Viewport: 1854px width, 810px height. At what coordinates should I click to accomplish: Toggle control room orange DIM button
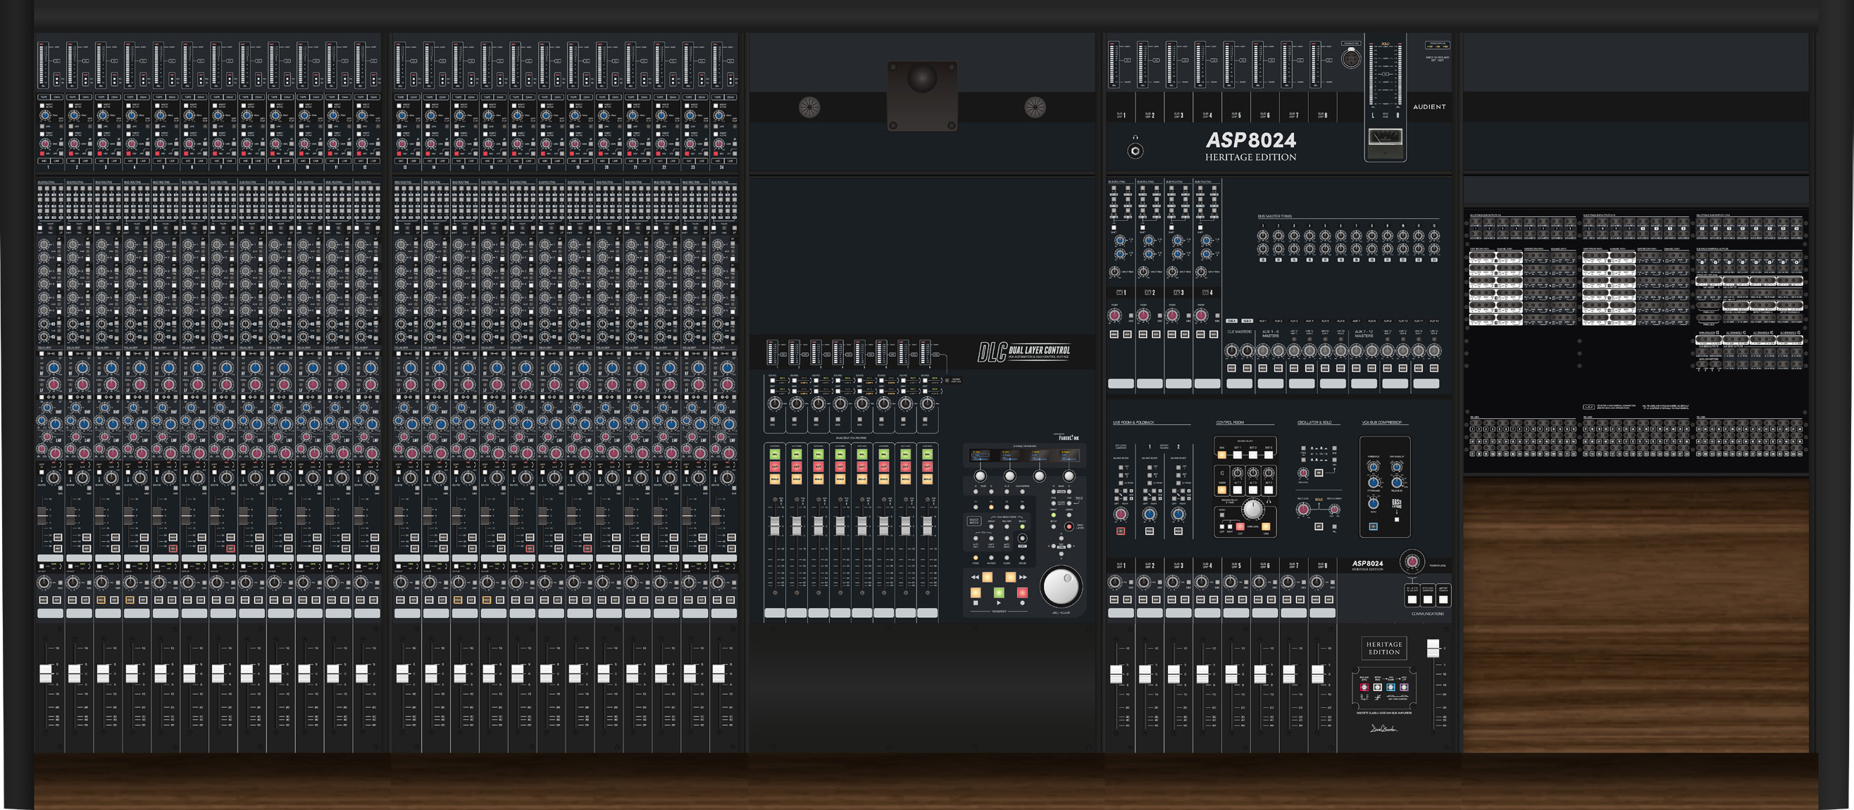pyautogui.click(x=1267, y=527)
